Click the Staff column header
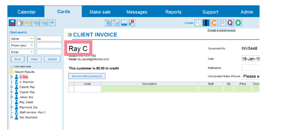This screenshot has height=138, width=285. (211, 84)
